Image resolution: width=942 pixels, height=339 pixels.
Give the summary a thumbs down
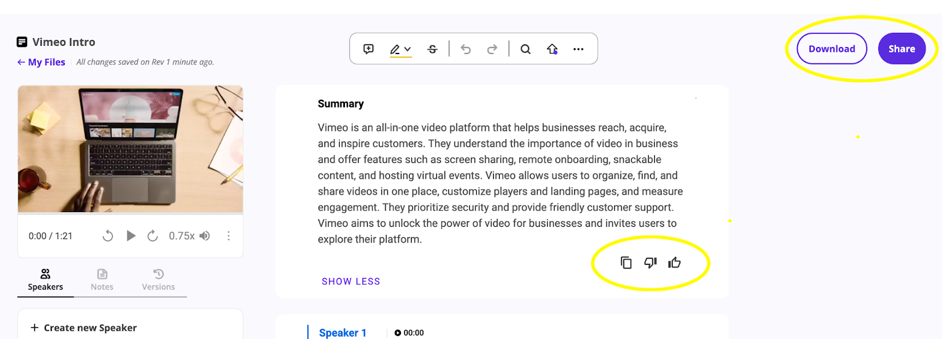click(x=651, y=263)
